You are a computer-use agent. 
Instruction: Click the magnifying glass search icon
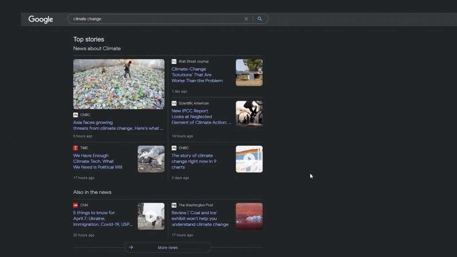pos(260,19)
